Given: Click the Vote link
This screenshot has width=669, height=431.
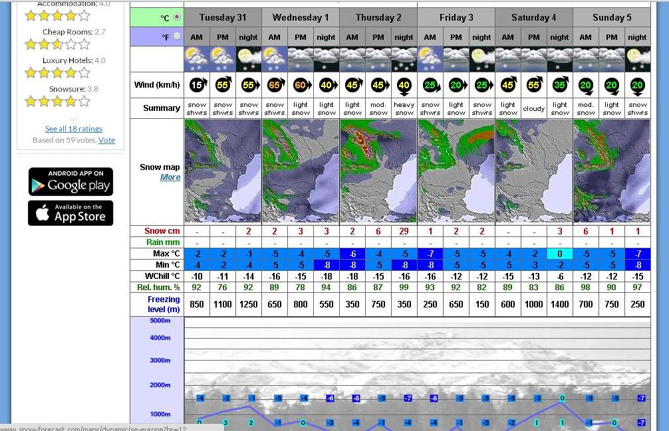Looking at the screenshot, I should coord(106,140).
